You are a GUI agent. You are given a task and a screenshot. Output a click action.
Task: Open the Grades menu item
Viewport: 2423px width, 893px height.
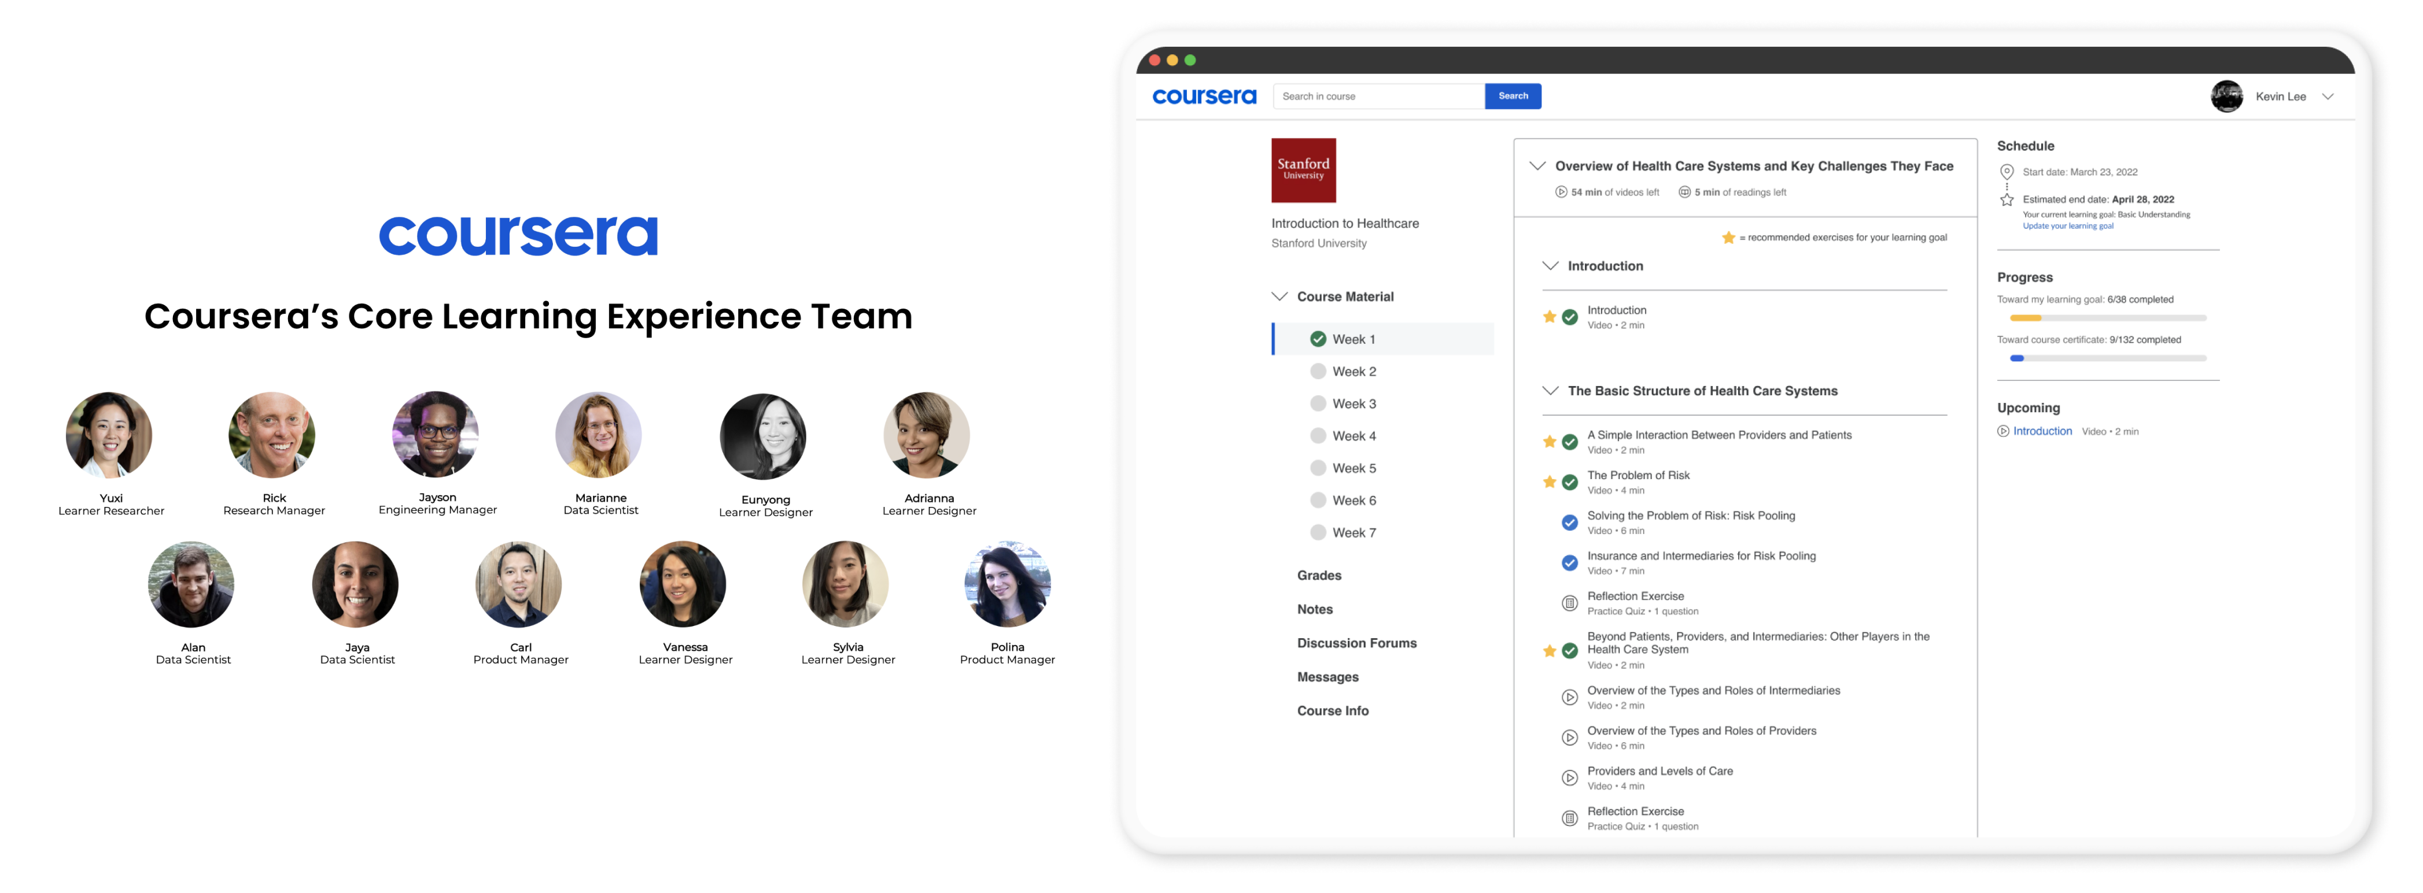point(1319,575)
